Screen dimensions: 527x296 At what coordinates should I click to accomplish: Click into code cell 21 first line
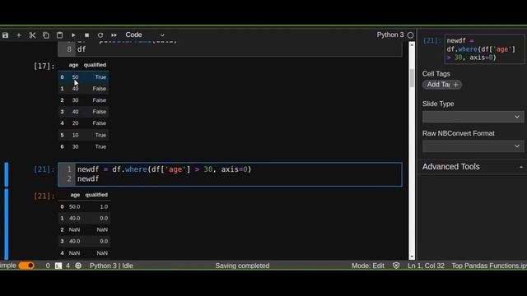[x=164, y=169]
